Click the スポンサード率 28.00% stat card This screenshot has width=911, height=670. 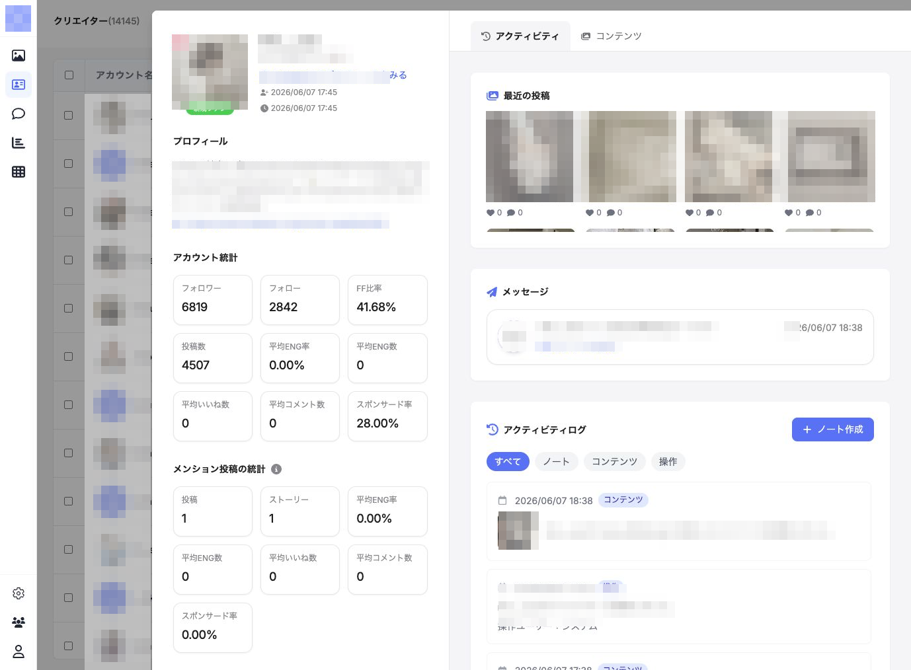(x=387, y=416)
